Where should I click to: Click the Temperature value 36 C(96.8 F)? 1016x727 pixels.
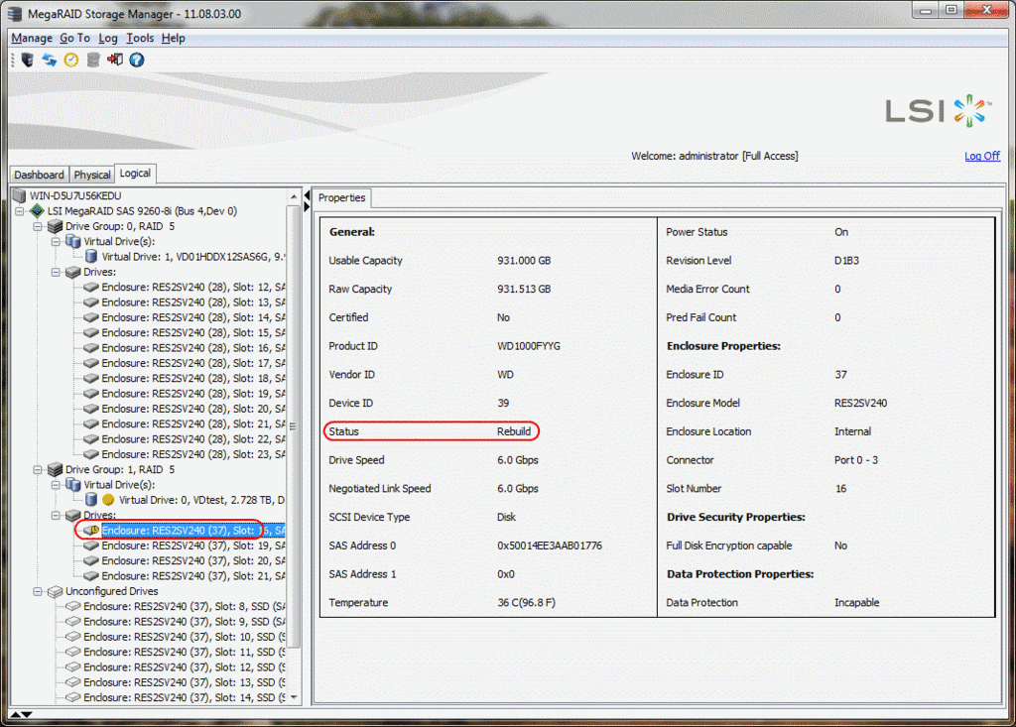point(526,603)
